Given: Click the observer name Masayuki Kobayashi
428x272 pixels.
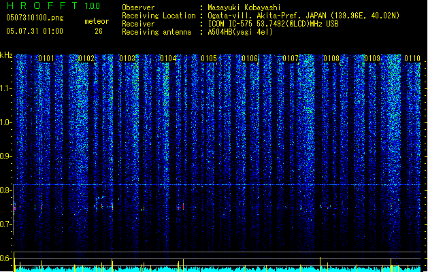Looking at the screenshot, I should pos(244,7).
